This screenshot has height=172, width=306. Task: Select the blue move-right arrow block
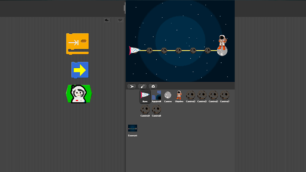(x=80, y=70)
